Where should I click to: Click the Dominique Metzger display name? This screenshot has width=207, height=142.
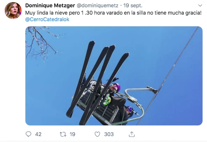coord(50,6)
